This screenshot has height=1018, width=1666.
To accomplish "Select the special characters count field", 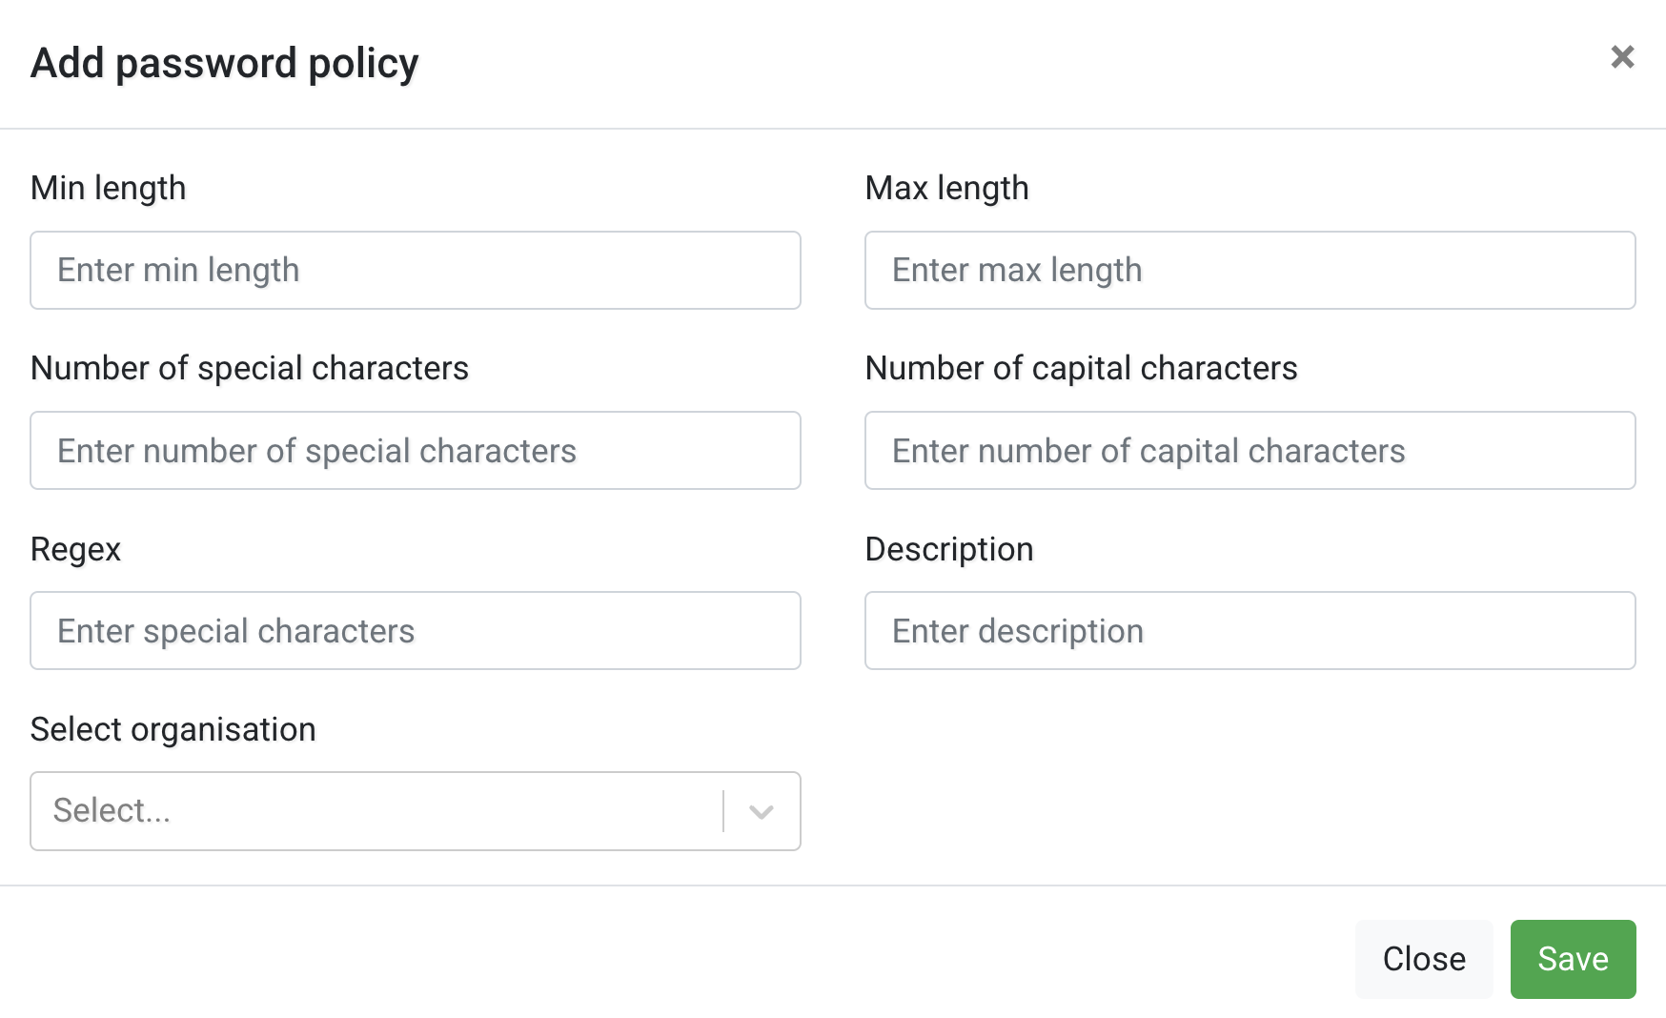I will click(415, 450).
